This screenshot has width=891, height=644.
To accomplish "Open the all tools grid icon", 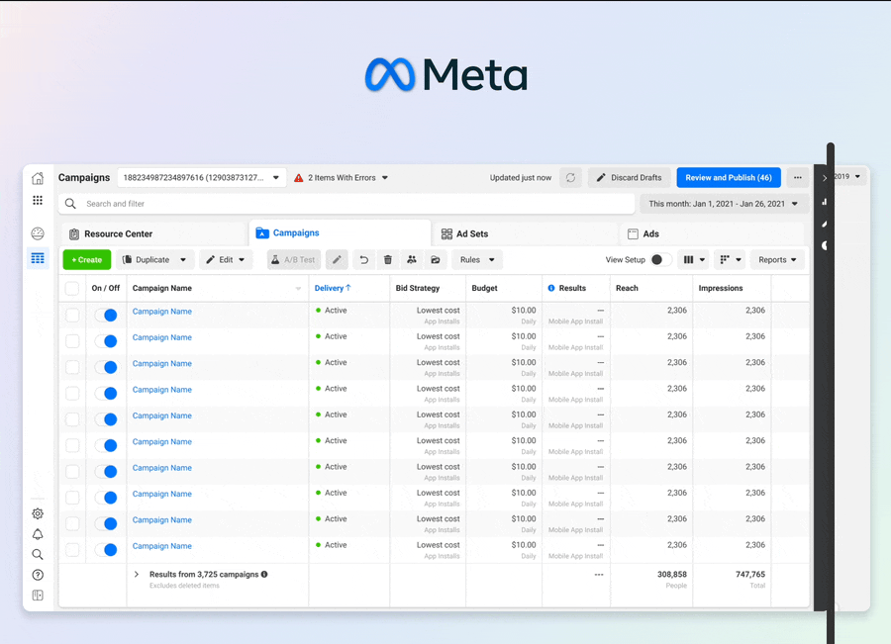I will point(38,200).
